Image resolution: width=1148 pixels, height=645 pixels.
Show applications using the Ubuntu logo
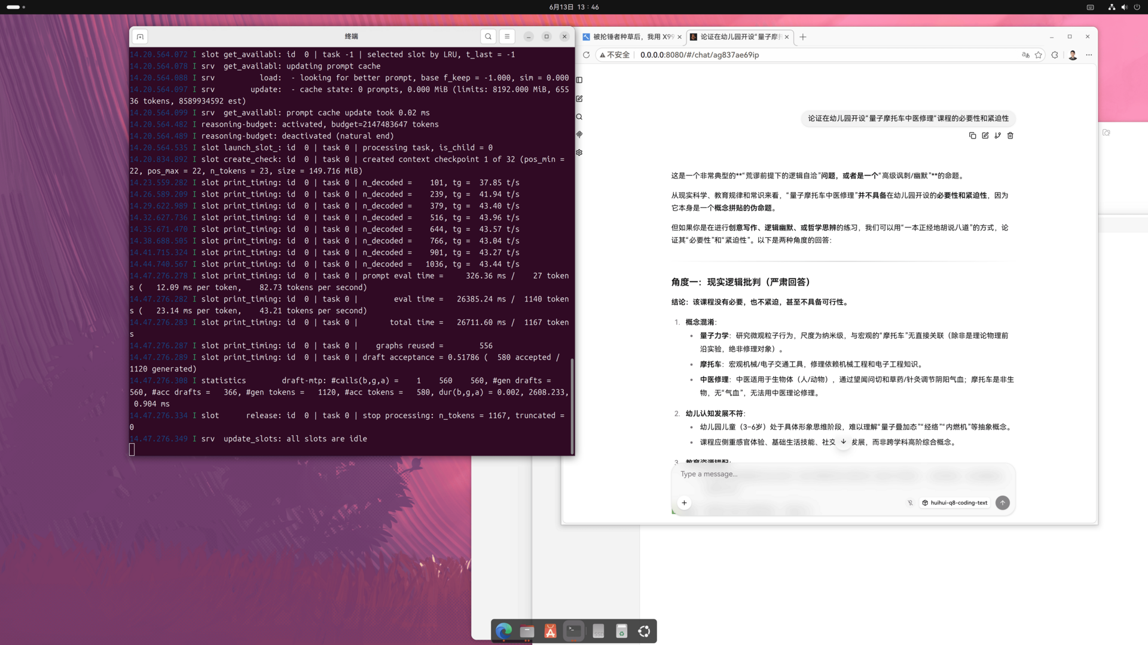[645, 631]
